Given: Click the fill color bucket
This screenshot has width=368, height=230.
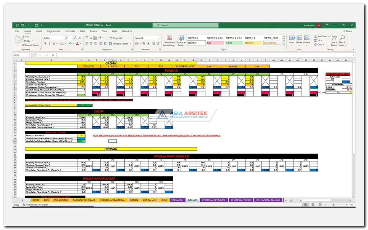Looking at the screenshot, I should (70, 43).
